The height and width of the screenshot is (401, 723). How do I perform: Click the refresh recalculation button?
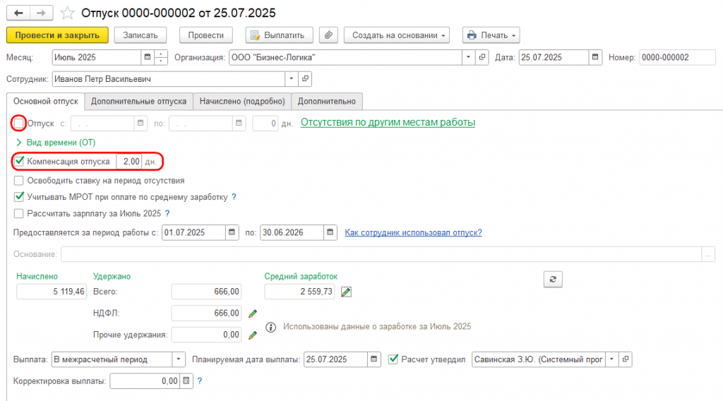pyautogui.click(x=553, y=279)
